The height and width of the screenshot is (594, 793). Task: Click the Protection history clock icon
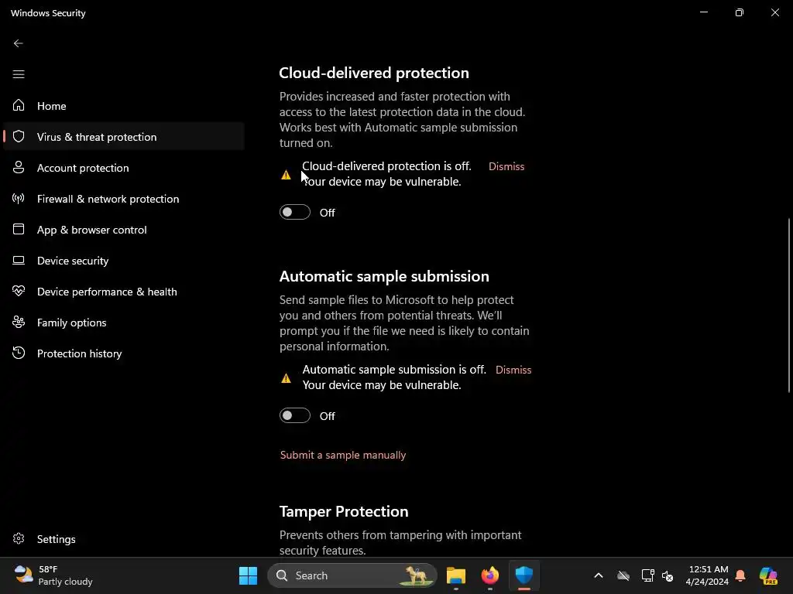click(19, 353)
